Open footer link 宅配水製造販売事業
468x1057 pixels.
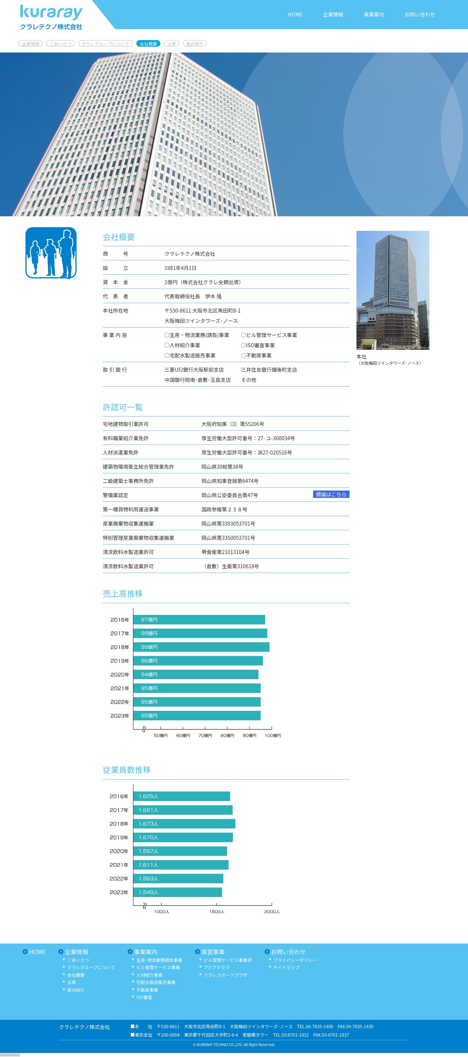[156, 982]
